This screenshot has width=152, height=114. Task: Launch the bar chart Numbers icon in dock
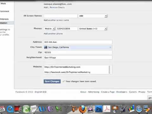pyautogui.click(x=131, y=109)
